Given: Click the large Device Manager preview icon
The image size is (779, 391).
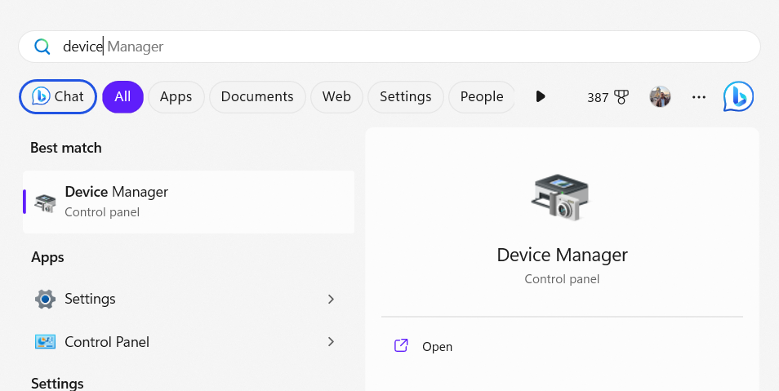Looking at the screenshot, I should pos(560,198).
